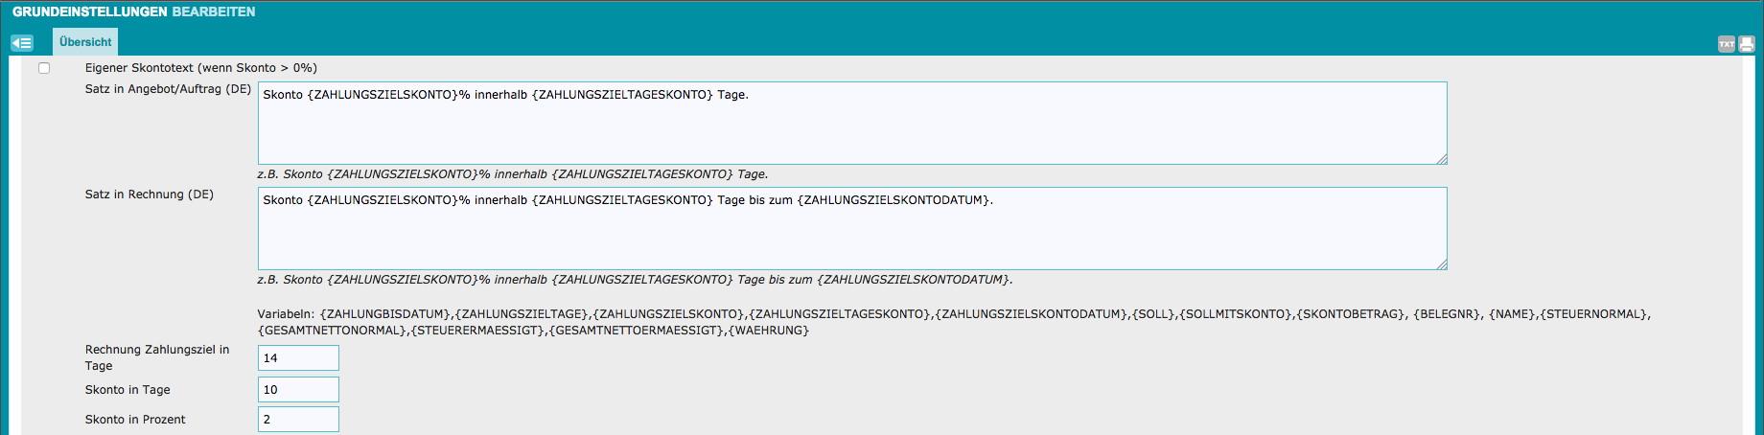Click the Satz in Rechnung (DE) label
The width and height of the screenshot is (1764, 435).
[x=149, y=195]
